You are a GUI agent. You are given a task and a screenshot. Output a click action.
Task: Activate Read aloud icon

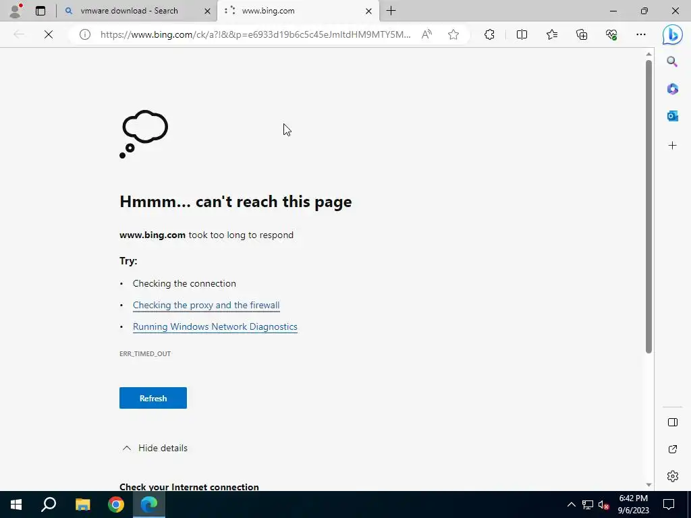[x=426, y=34]
